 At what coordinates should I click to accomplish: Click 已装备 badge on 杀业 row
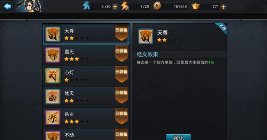(121, 116)
